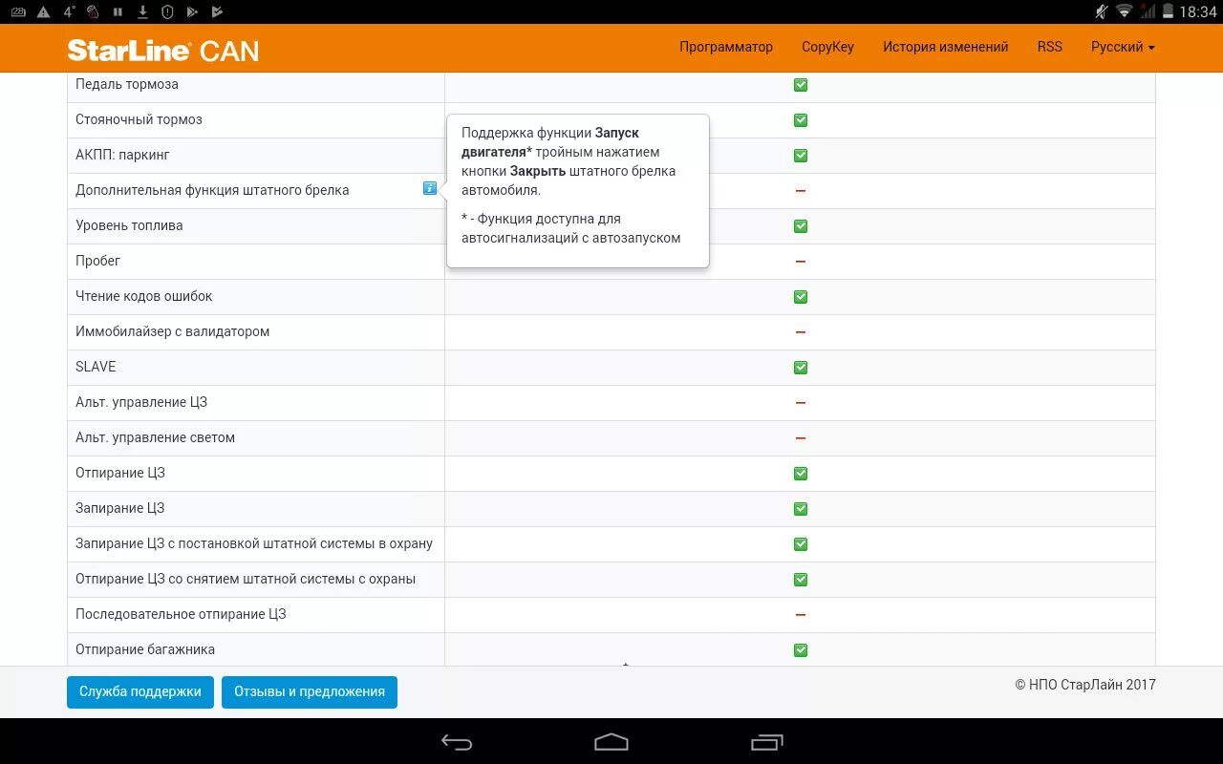Screen dimensions: 1223x764
Task: Click dash icon in Альт. управление светом row
Action: (801, 438)
